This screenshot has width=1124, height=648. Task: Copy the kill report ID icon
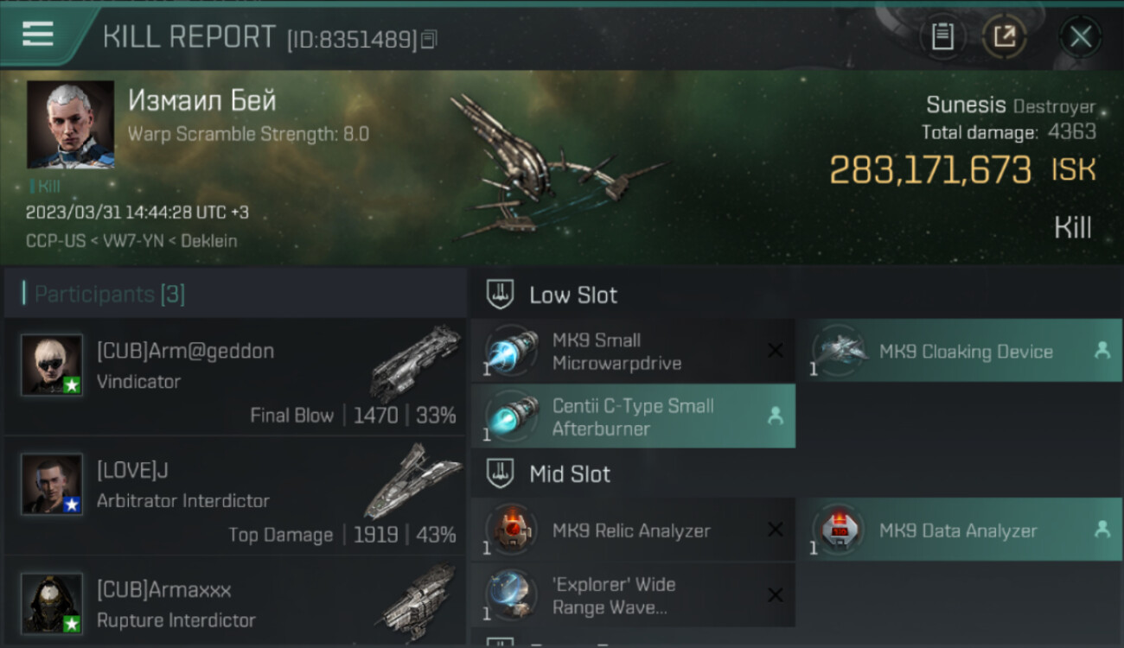point(430,39)
